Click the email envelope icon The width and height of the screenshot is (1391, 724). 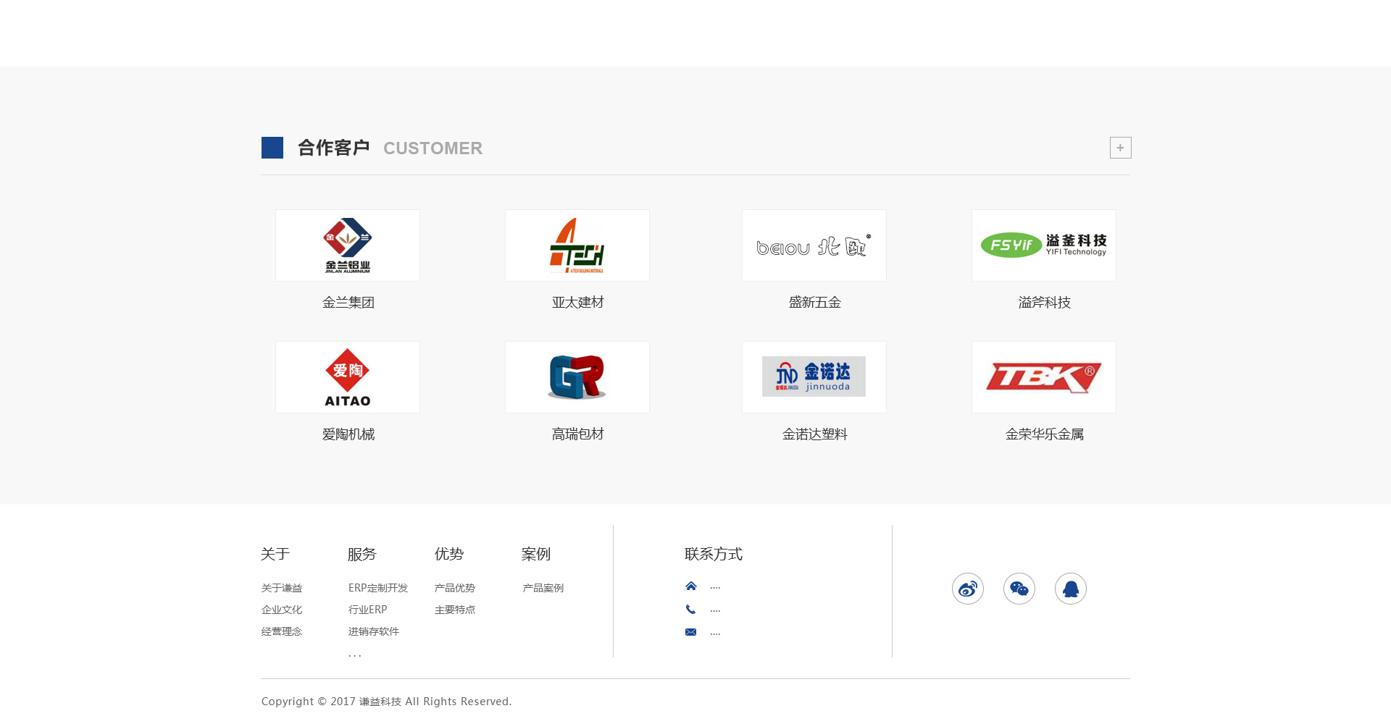[x=691, y=632]
